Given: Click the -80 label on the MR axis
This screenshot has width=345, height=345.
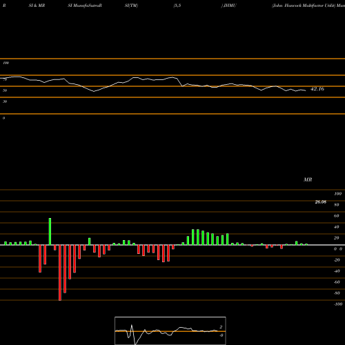Looking at the screenshot, I should [x=337, y=293].
